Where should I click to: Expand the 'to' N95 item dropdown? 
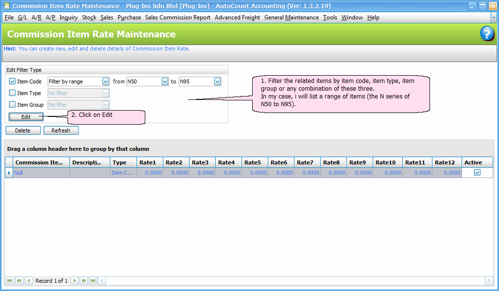tap(217, 81)
